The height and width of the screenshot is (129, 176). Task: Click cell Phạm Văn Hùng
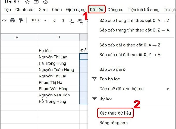pyautogui.click(x=58, y=89)
